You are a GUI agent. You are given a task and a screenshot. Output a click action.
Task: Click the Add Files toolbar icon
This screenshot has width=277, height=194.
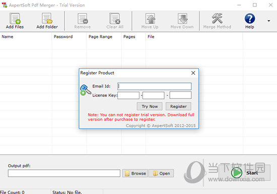point(15,21)
